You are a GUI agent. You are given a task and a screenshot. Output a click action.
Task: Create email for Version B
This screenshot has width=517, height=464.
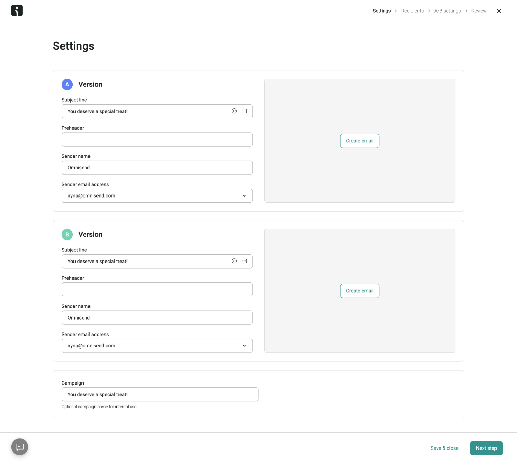click(x=359, y=291)
